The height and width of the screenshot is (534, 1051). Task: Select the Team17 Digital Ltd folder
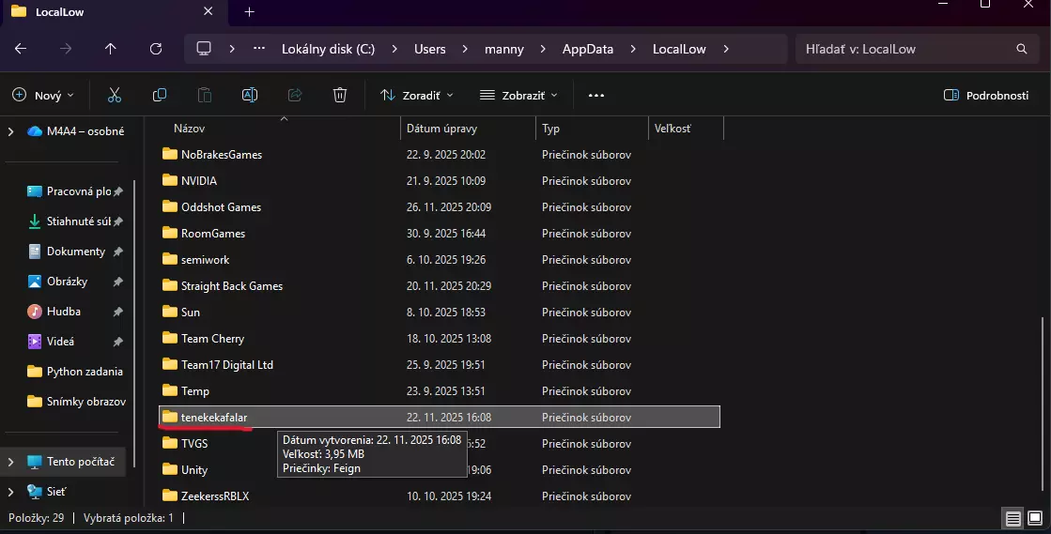(439, 365)
